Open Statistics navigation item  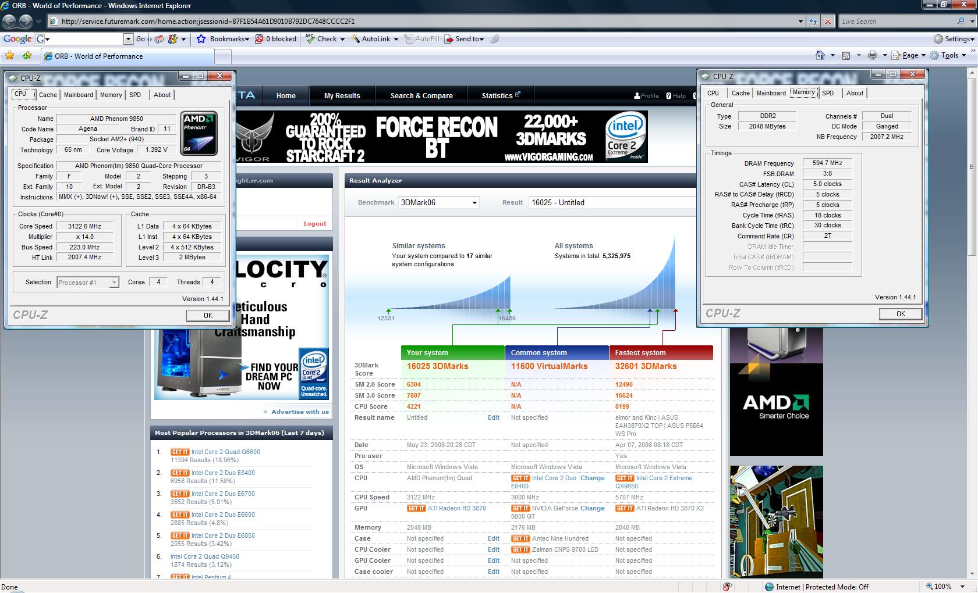pos(501,96)
